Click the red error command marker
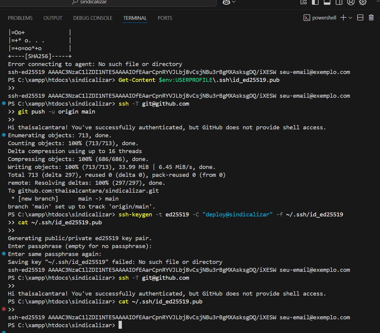The image size is (380, 333). (x=4, y=309)
